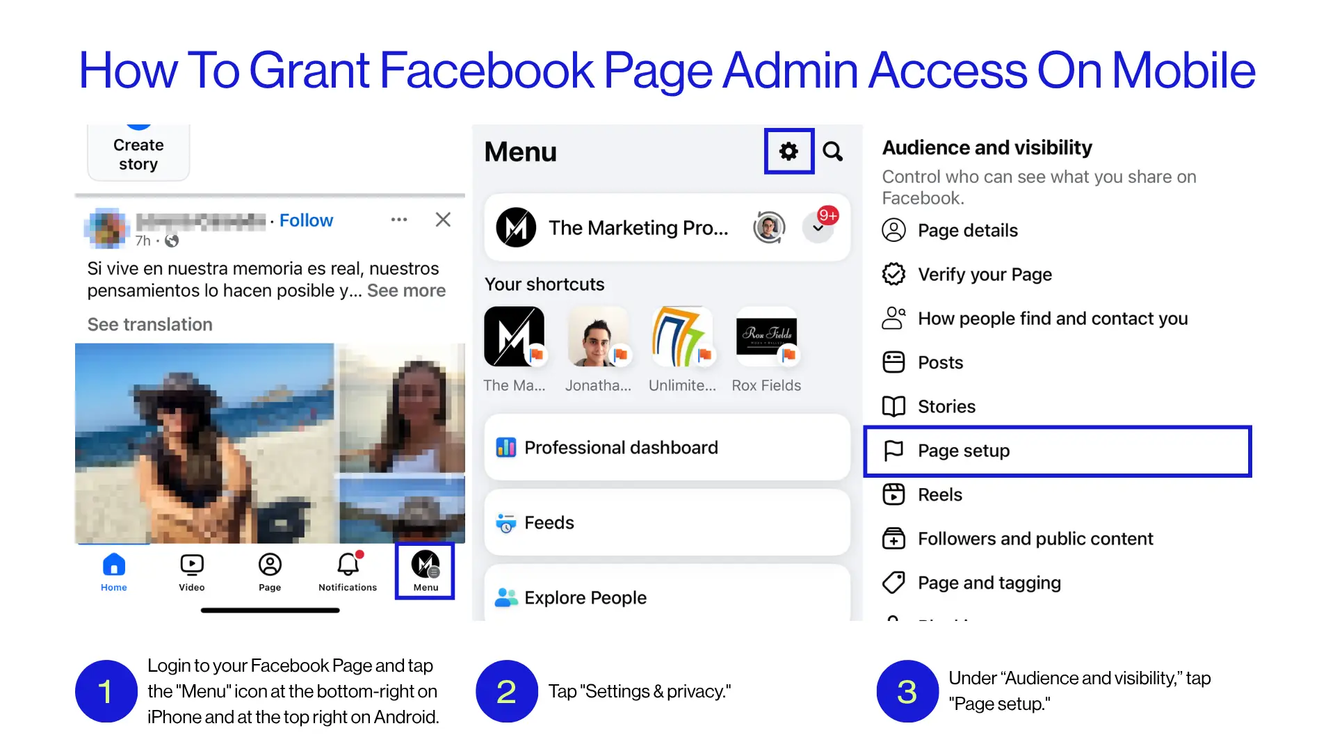1335x751 pixels.
Task: Open Reels setting
Action: pos(1057,494)
